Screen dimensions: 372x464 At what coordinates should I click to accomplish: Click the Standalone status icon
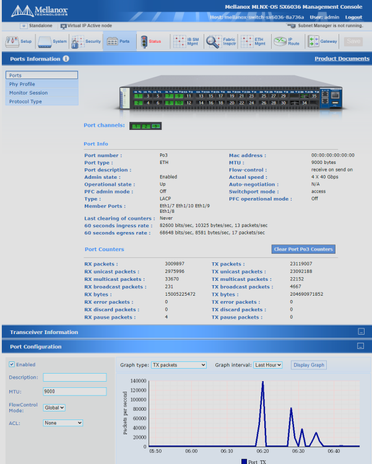click(24, 26)
